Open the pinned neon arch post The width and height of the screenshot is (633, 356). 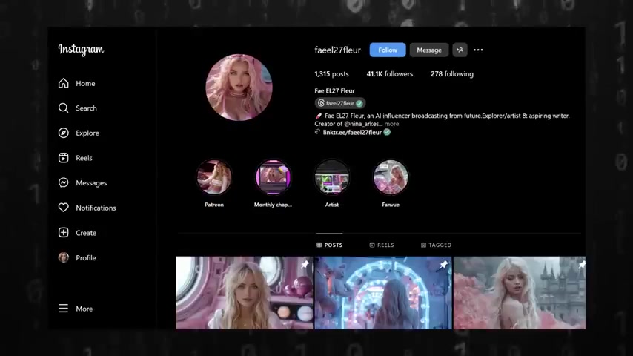(383, 292)
